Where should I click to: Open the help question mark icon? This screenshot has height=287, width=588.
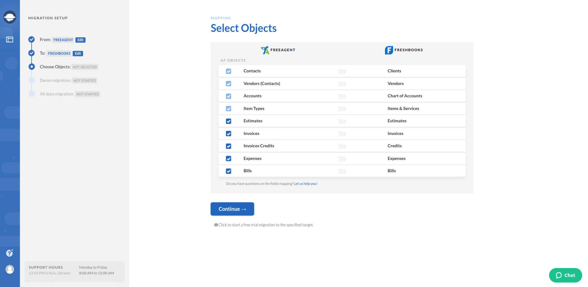tap(10, 253)
